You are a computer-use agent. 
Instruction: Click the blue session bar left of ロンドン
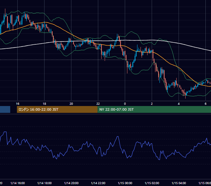point(5,109)
